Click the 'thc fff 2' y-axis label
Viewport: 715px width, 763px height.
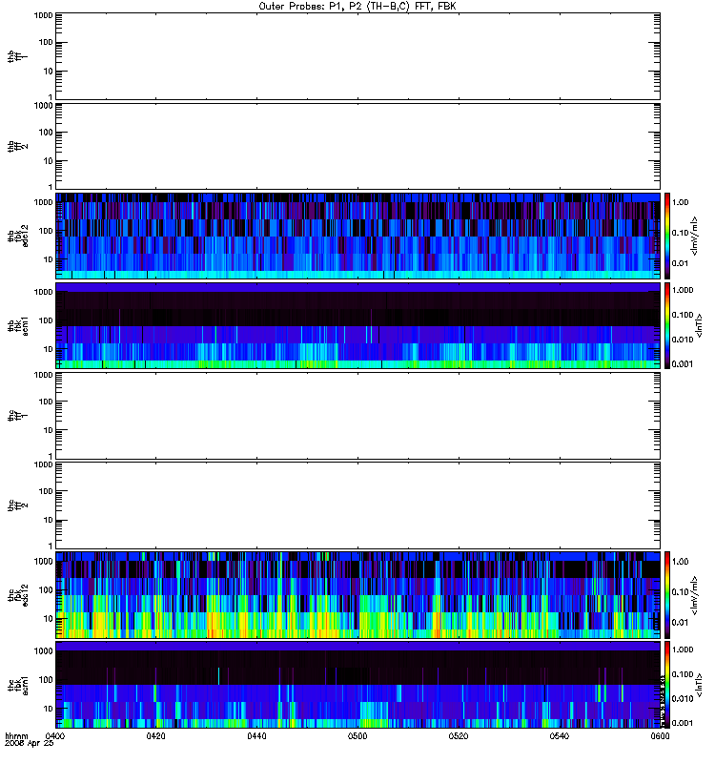point(17,505)
